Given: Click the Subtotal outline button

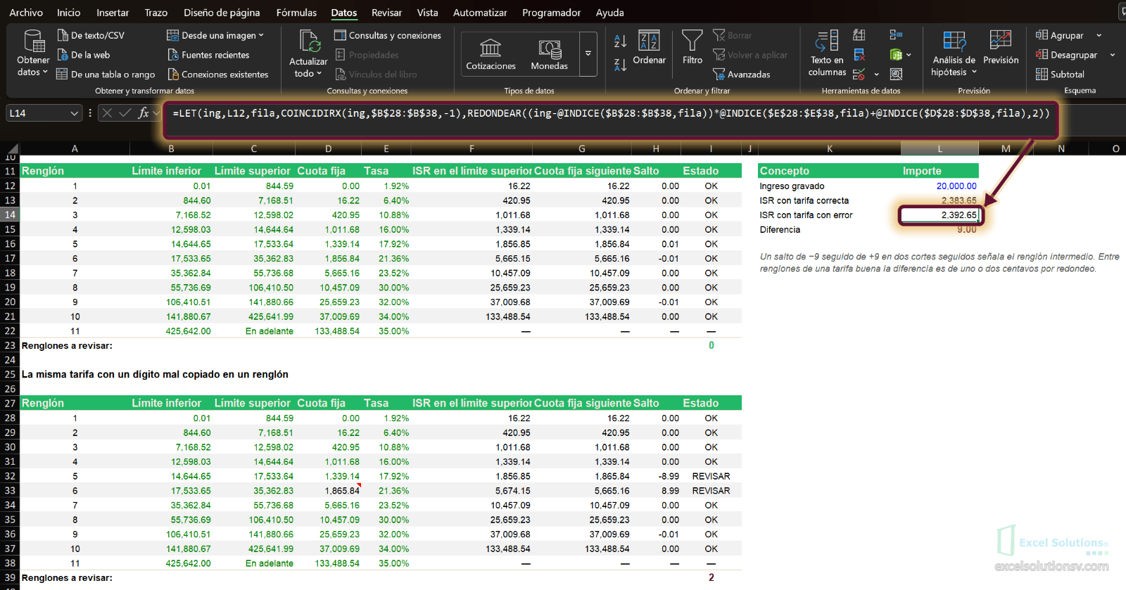Looking at the screenshot, I should click(x=1060, y=75).
